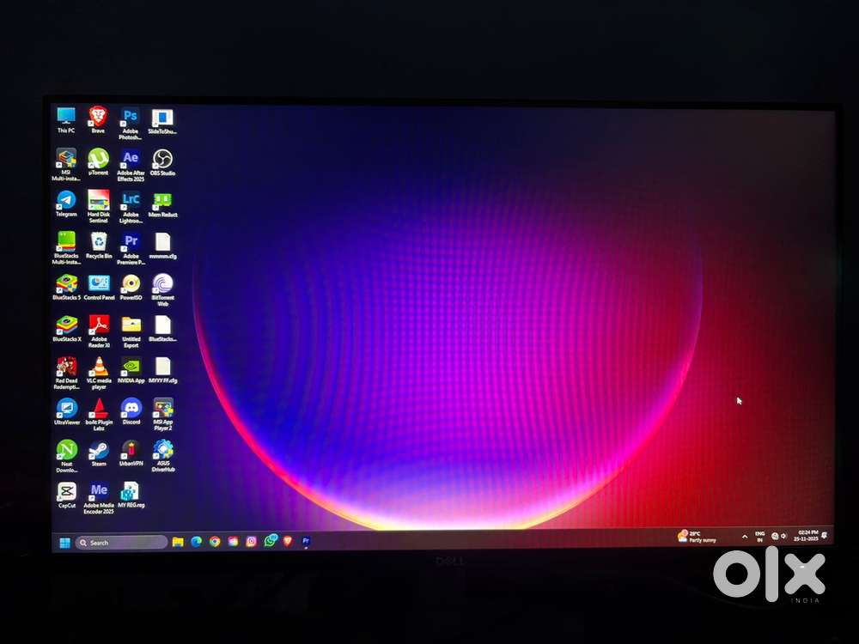Launch CapCut

[x=65, y=489]
